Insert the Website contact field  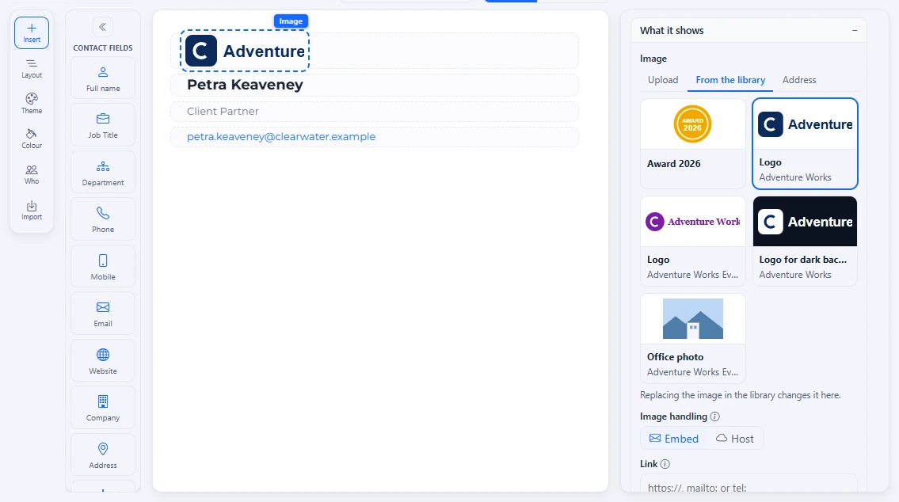103,360
